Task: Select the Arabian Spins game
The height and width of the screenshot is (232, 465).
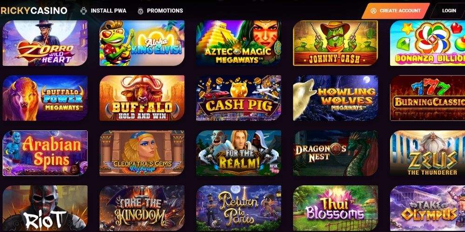Action: point(45,153)
